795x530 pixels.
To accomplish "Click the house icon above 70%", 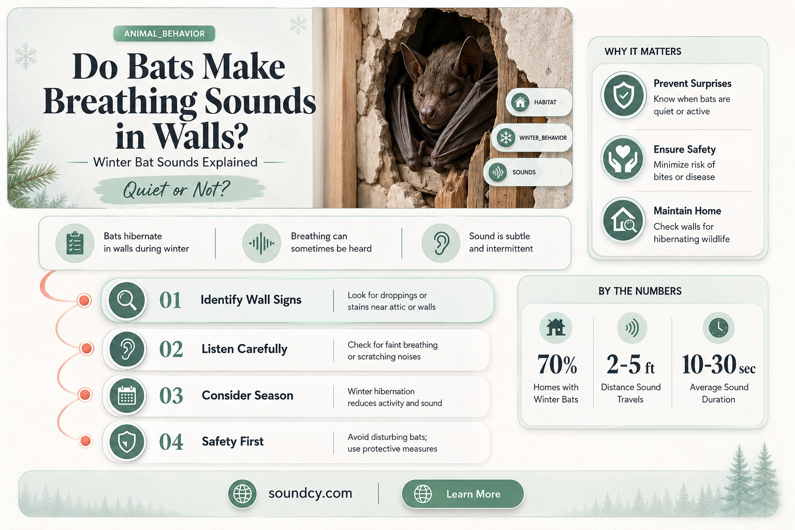I will click(556, 327).
